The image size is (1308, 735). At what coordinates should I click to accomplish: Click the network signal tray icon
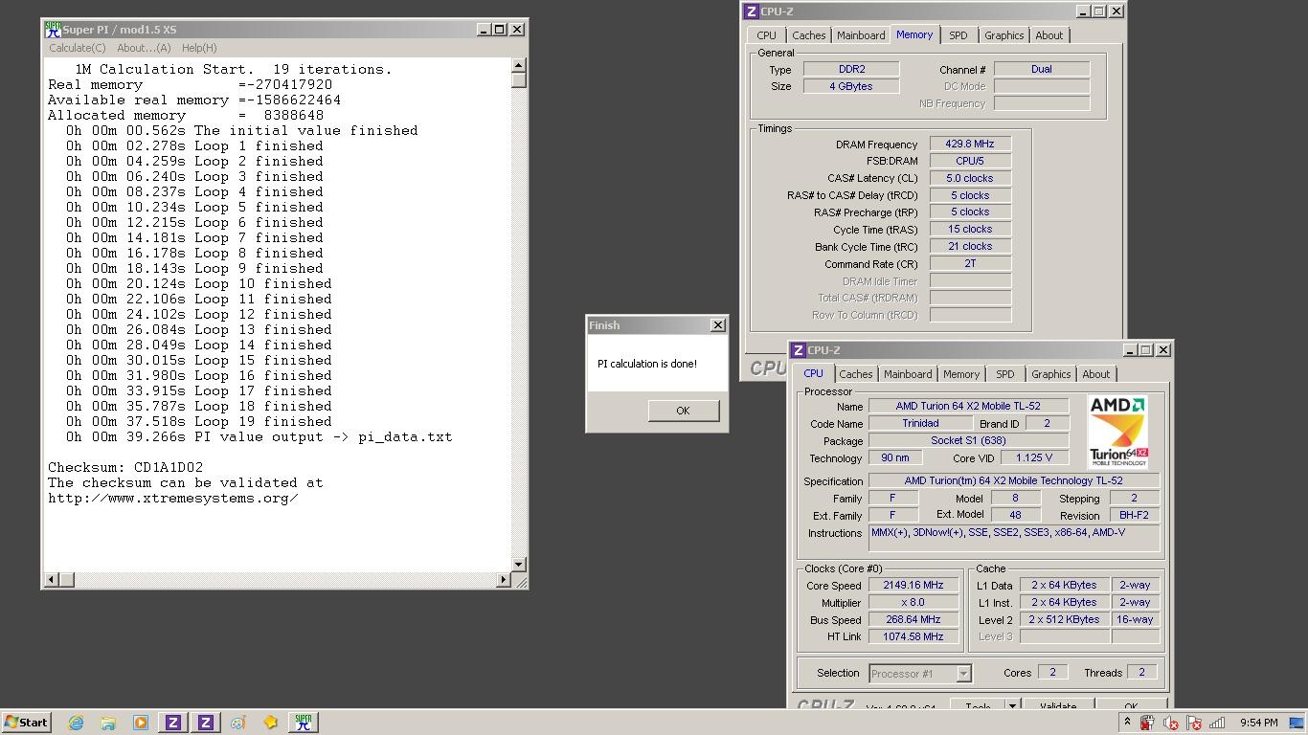pyautogui.click(x=1217, y=723)
